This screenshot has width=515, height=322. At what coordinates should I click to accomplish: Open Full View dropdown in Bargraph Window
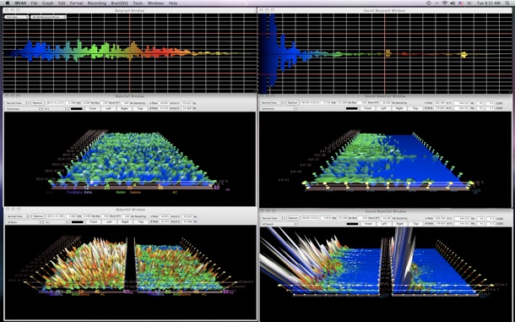click(x=16, y=17)
